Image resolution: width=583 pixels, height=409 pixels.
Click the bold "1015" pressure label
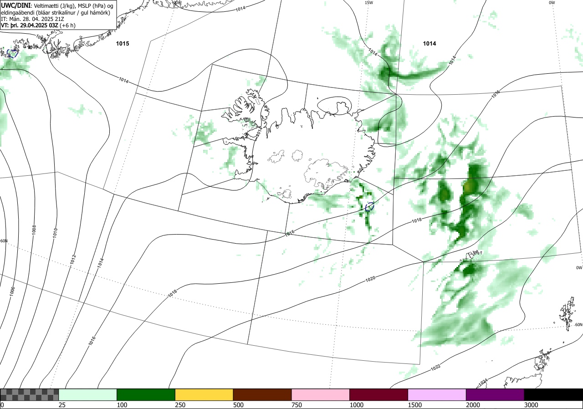click(123, 44)
